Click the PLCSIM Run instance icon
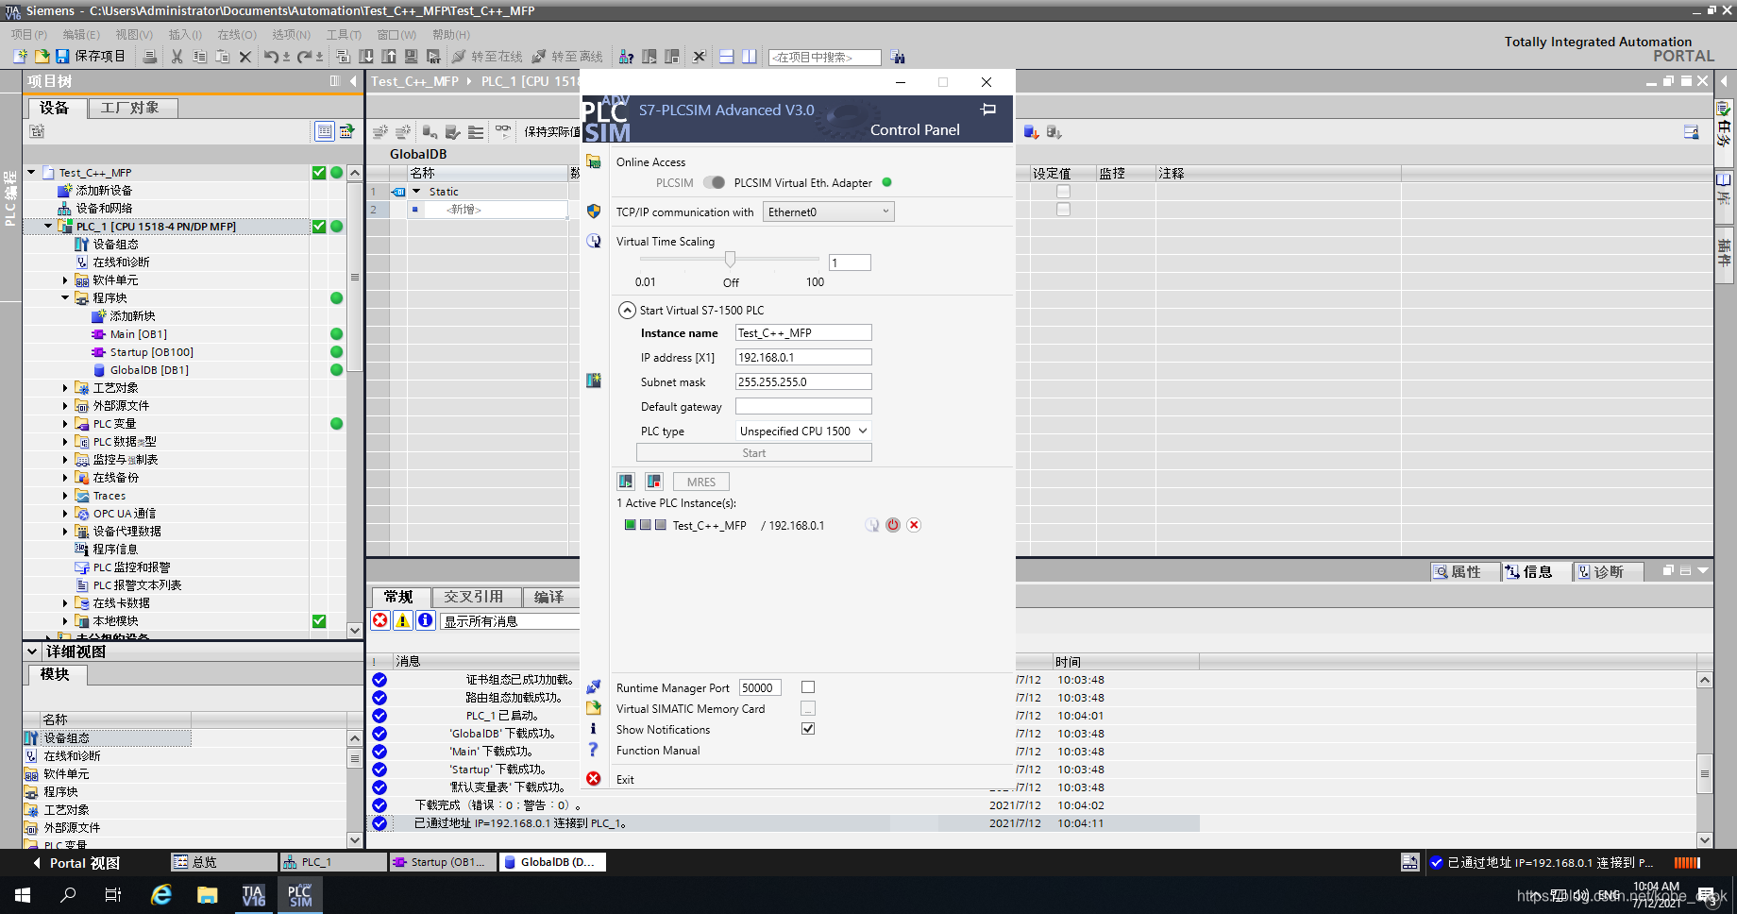Viewport: 1737px width, 914px height. [x=625, y=482]
